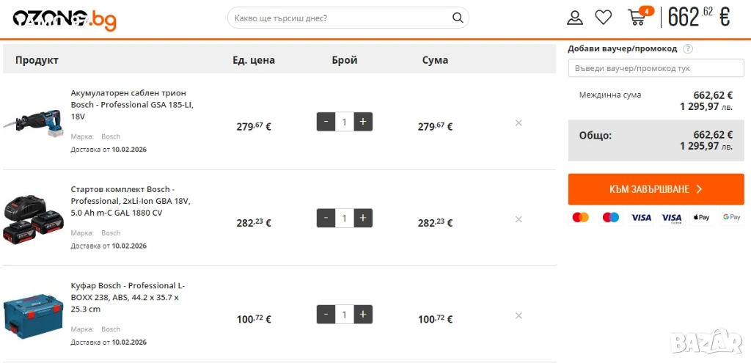This screenshot has height=363, width=751.
Task: Open the blue L-BOXX case product thumbnail
Action: point(34,316)
